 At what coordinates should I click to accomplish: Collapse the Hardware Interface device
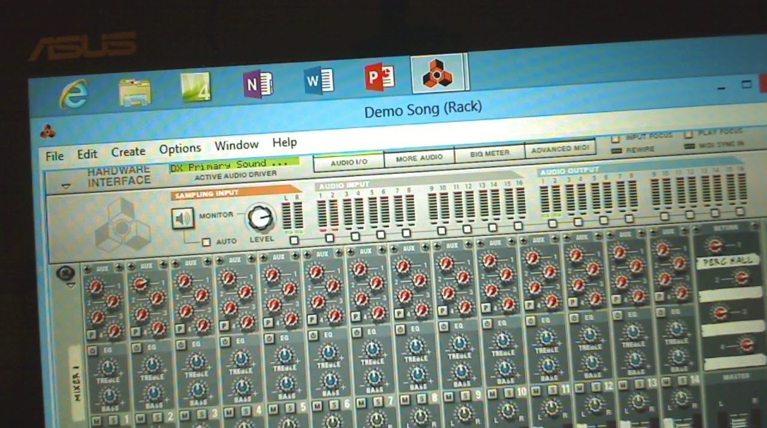pyautogui.click(x=66, y=186)
